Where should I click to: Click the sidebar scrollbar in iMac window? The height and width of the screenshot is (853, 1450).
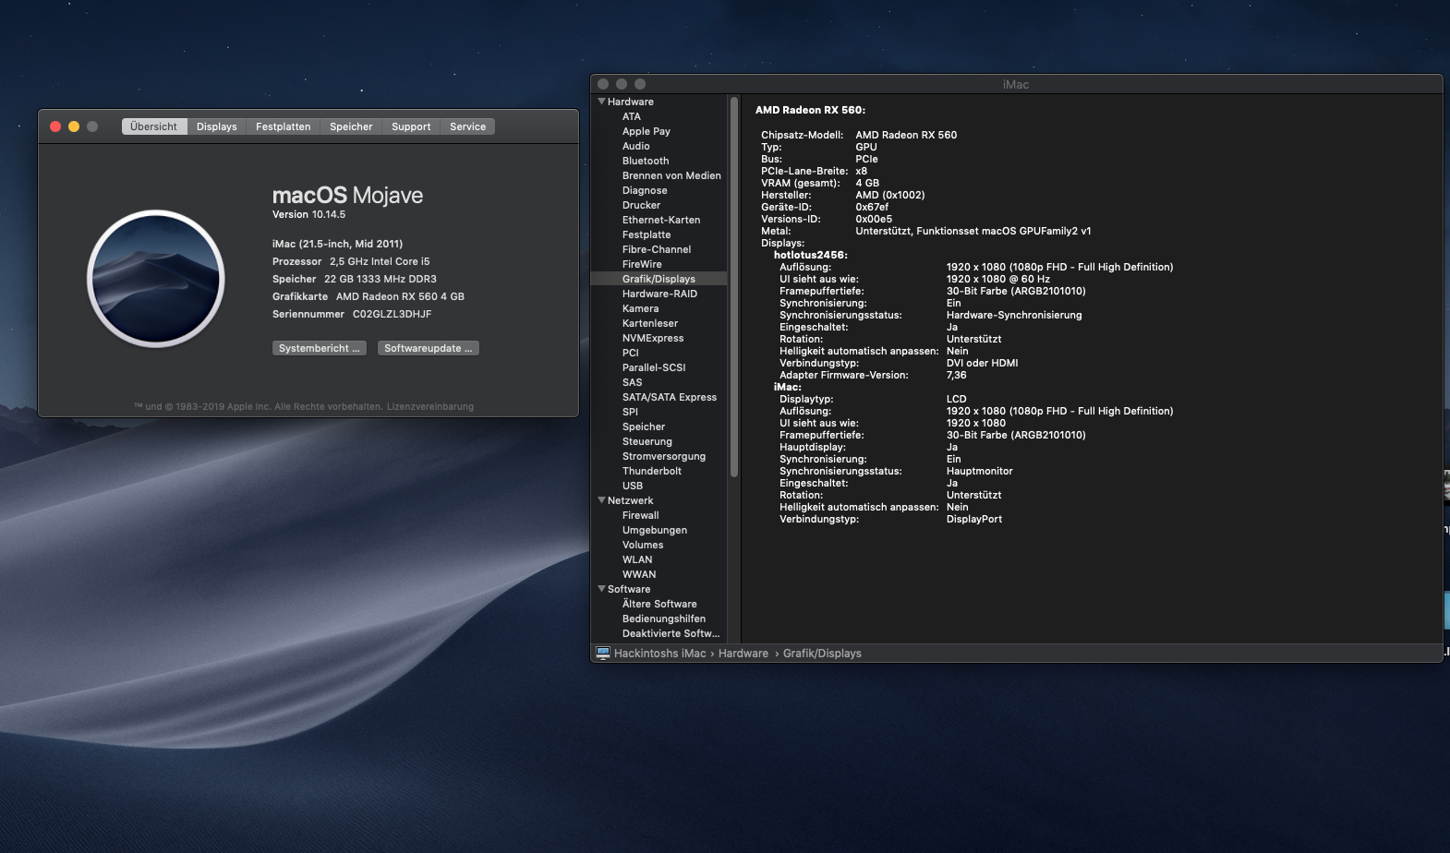pyautogui.click(x=734, y=286)
